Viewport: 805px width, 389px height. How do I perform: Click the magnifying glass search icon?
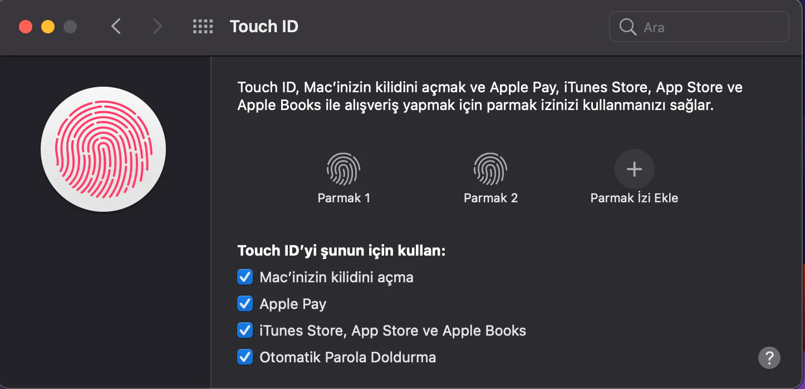tap(627, 27)
